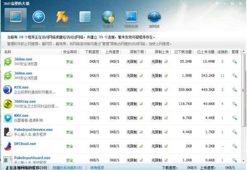
Task: Edit upload limit for RTX.exe
Action: pyautogui.click(x=166, y=90)
